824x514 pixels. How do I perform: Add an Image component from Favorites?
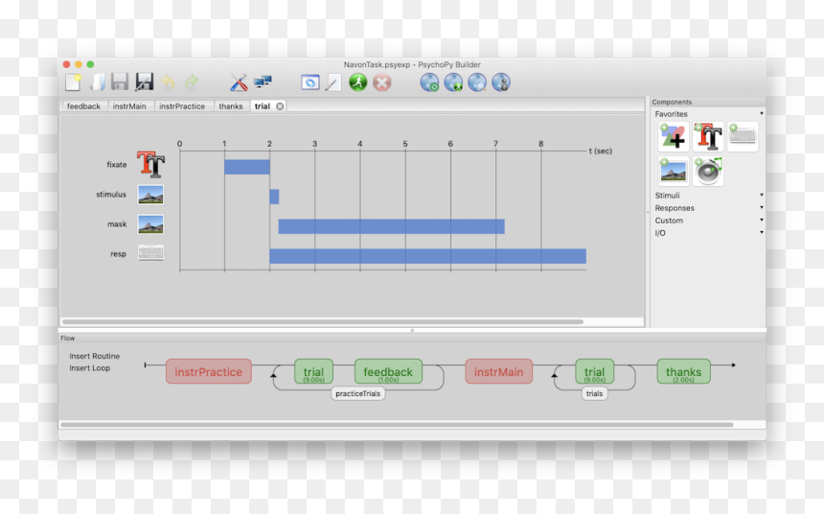click(x=674, y=171)
